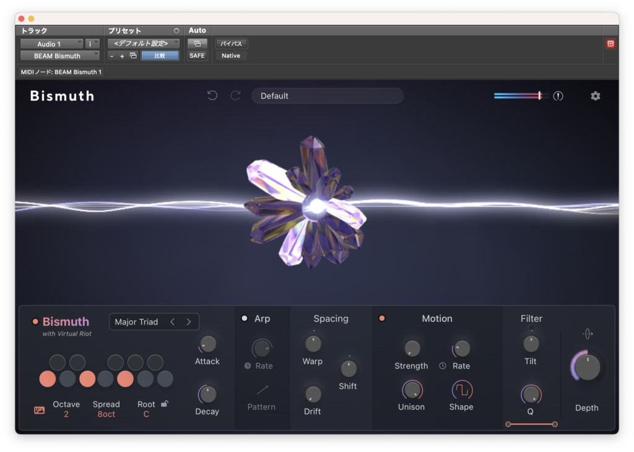Click the automation enable icon under Auto
Viewport: 634px width, 452px height.
point(198,43)
